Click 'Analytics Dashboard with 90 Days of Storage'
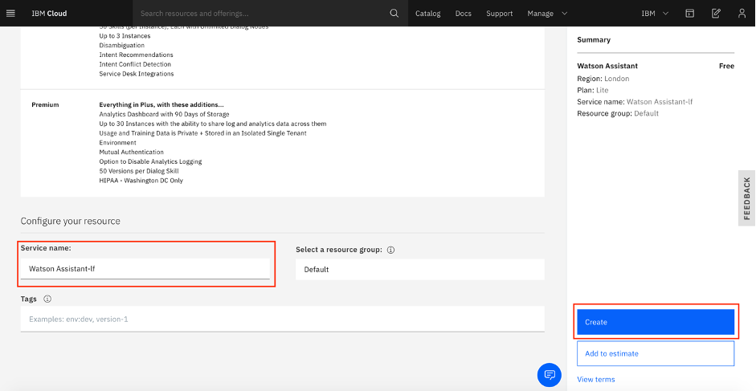 tap(164, 114)
